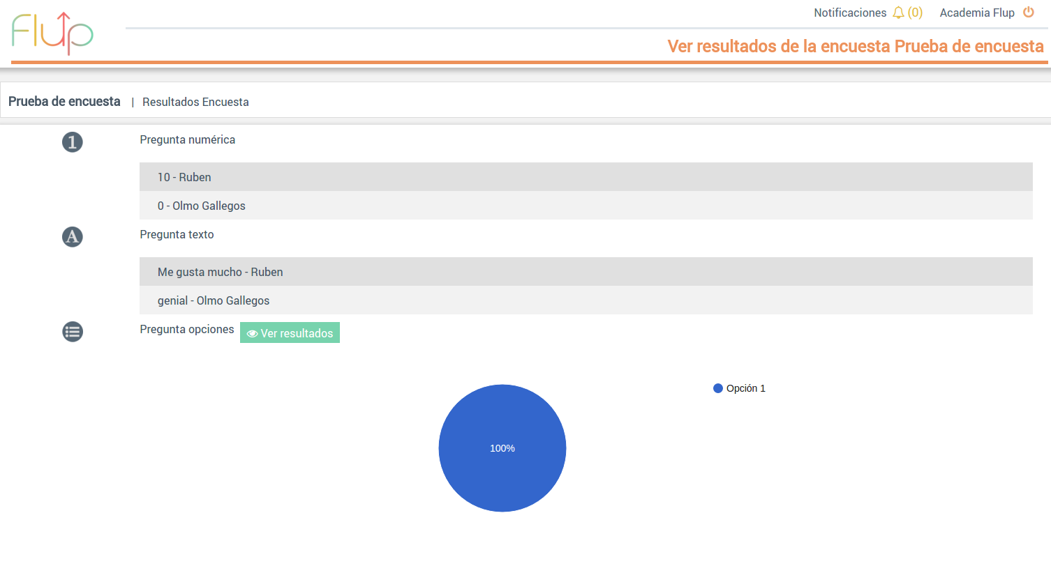Toggle the Ver resultados eye button

(290, 332)
